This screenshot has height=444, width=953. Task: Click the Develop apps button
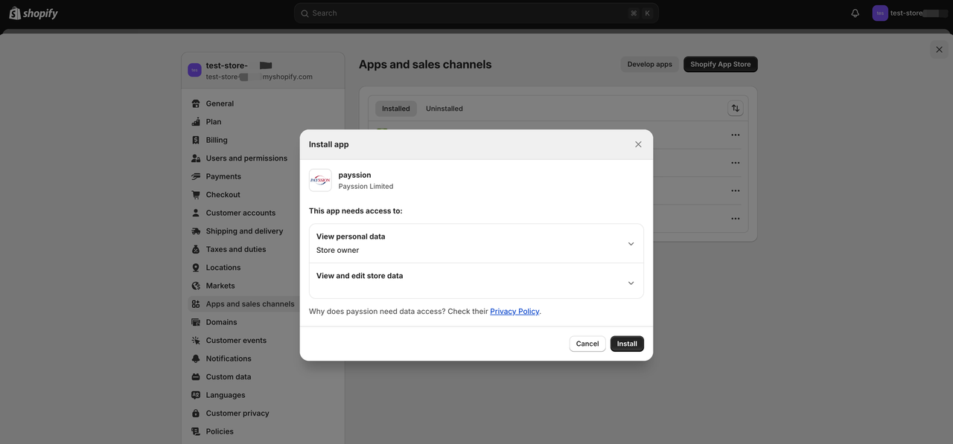click(x=648, y=62)
